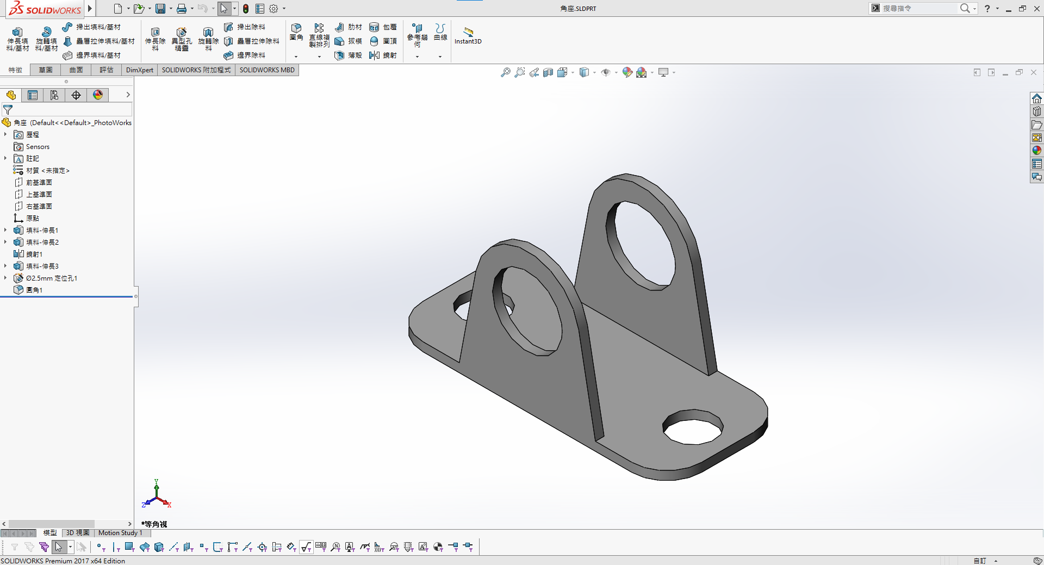
Task: Open the 曲線 curves tool
Action: pyautogui.click(x=440, y=32)
